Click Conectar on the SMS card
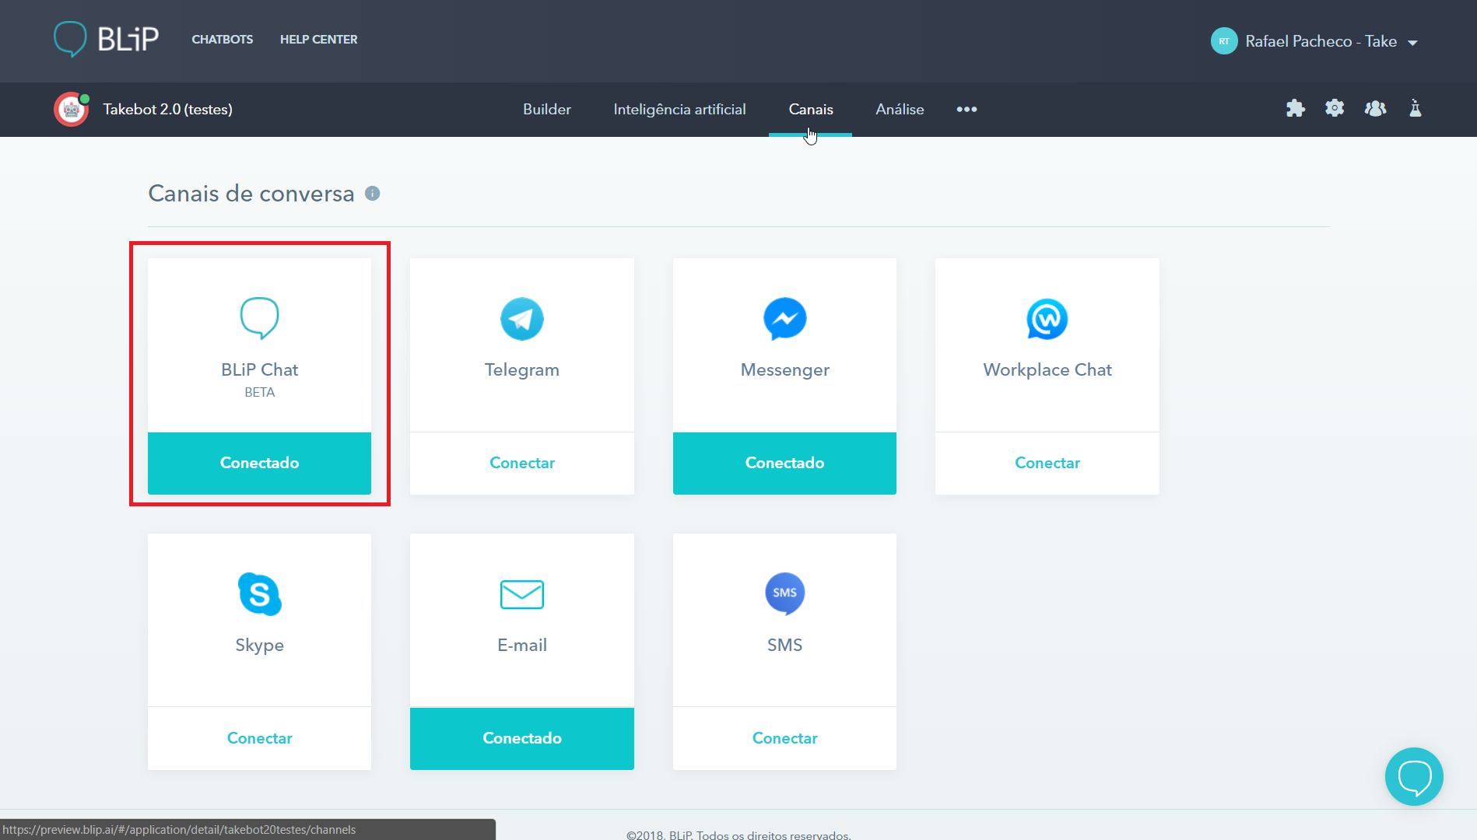This screenshot has width=1477, height=840. coord(784,738)
